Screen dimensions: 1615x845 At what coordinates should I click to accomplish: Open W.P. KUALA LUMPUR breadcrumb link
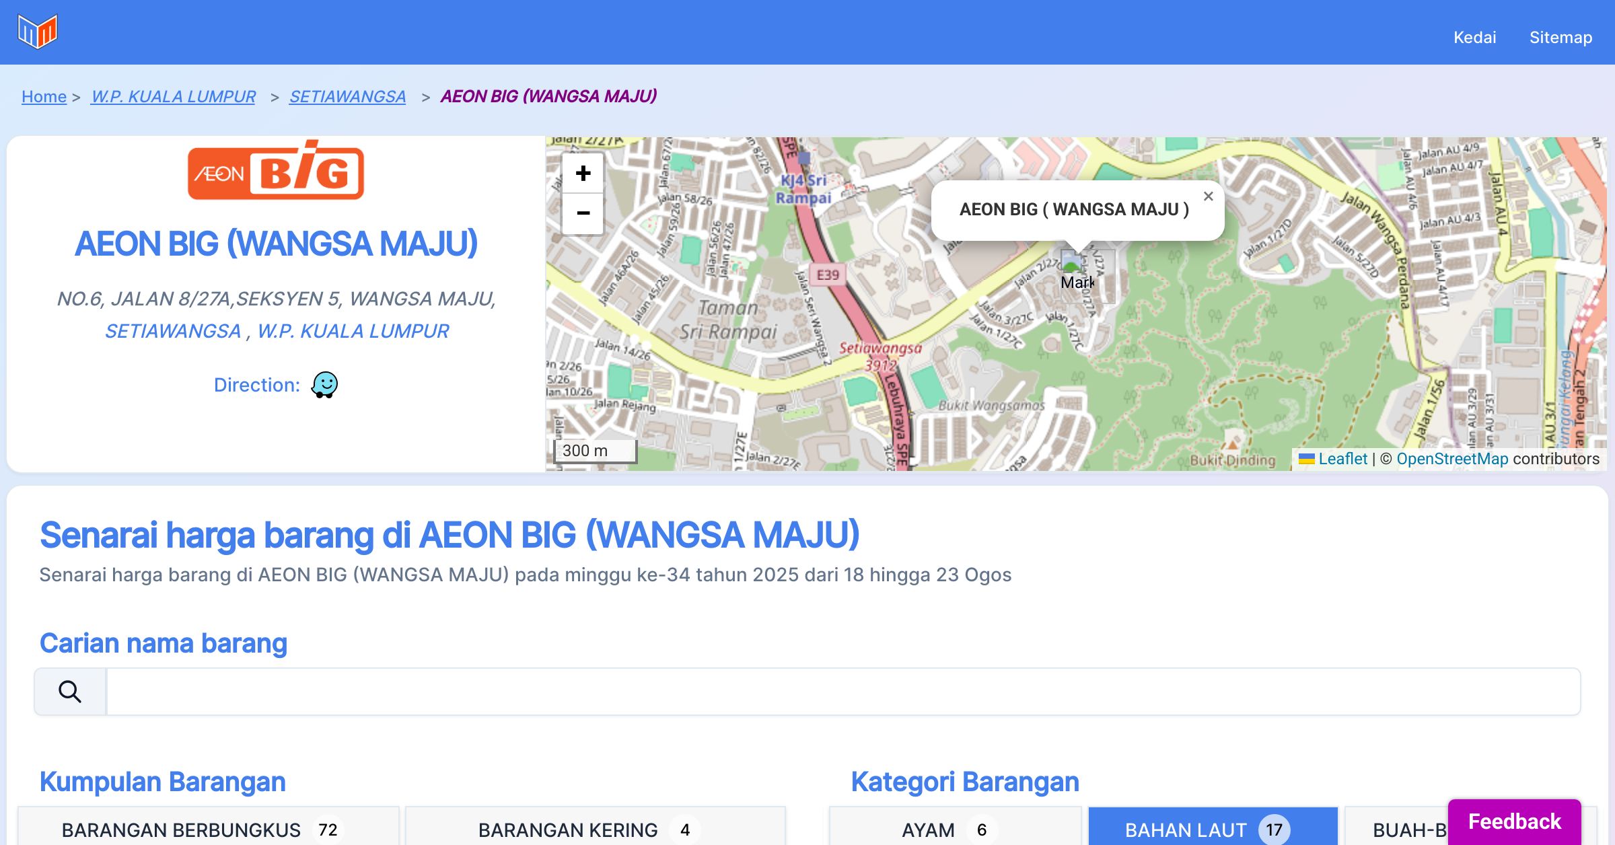(x=174, y=96)
